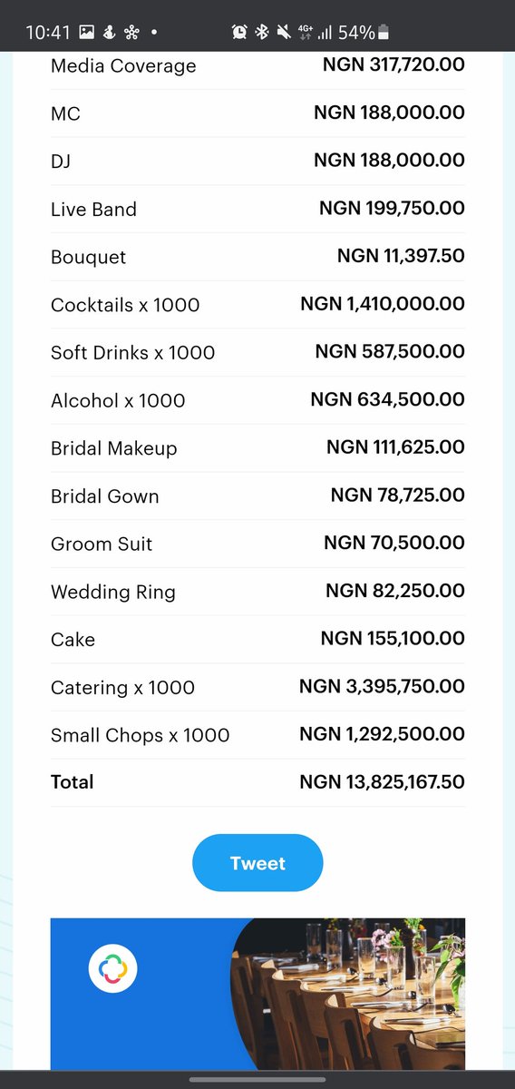The width and height of the screenshot is (515, 1089).
Task: Tap the Live Band label
Action: [x=93, y=210]
